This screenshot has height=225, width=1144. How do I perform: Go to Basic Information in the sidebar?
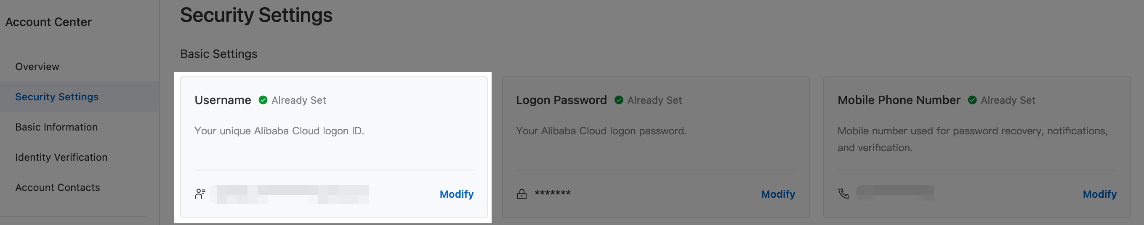[x=56, y=127]
